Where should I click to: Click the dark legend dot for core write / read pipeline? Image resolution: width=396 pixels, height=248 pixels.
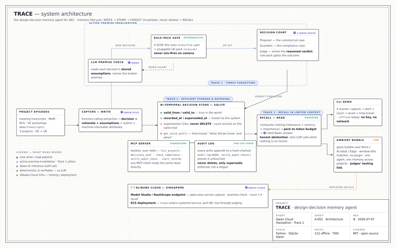[17, 157]
